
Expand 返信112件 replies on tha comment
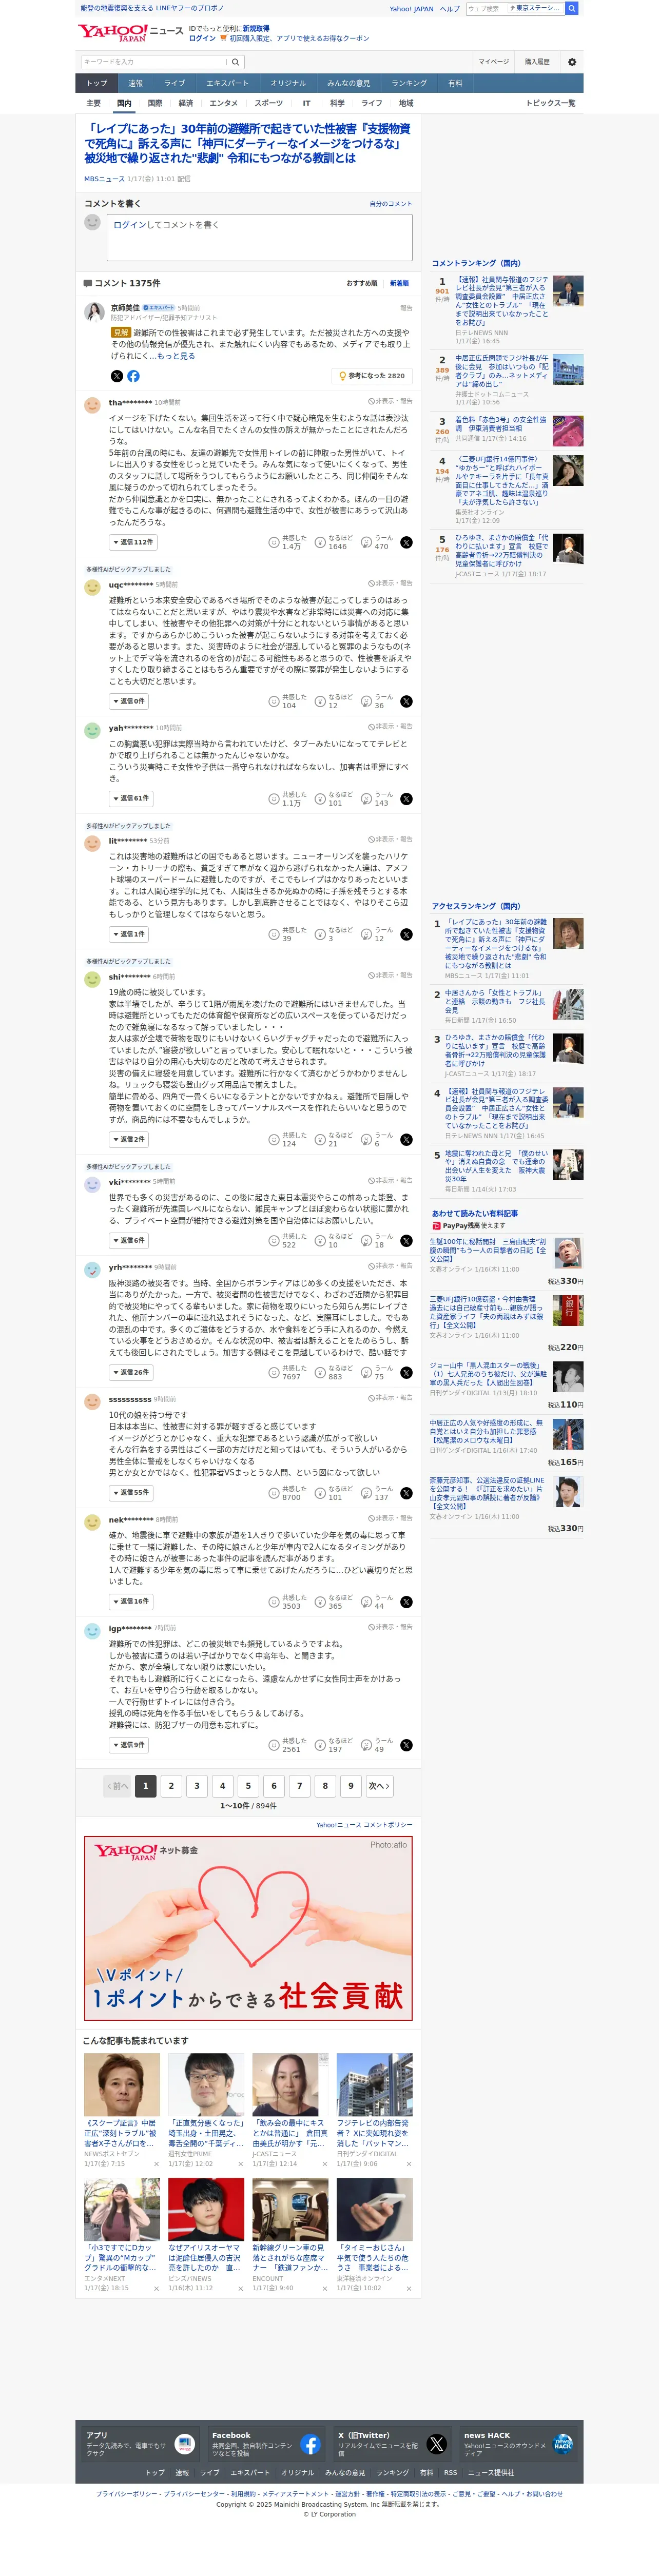132,542
